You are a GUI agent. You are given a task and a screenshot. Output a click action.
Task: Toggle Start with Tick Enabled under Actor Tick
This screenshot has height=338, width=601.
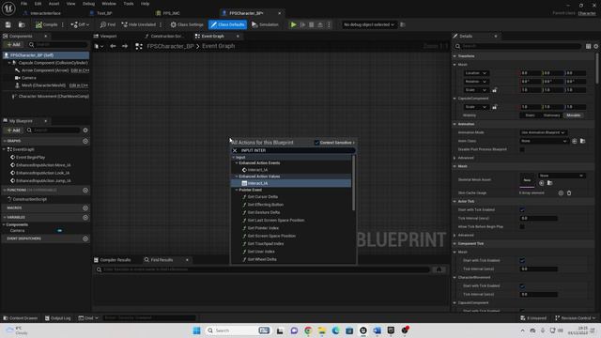pos(522,210)
